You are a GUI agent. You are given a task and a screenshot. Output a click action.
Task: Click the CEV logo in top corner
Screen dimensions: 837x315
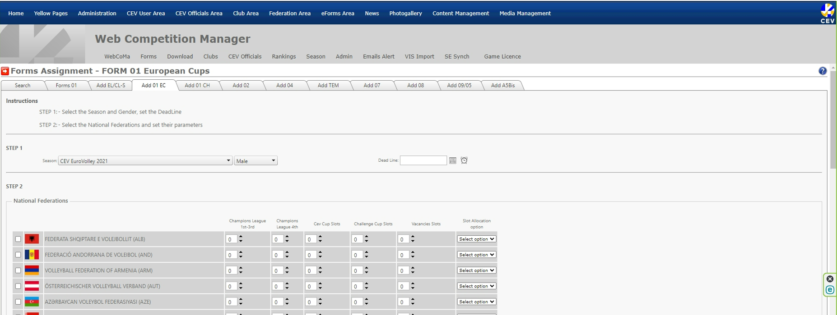[x=827, y=13]
